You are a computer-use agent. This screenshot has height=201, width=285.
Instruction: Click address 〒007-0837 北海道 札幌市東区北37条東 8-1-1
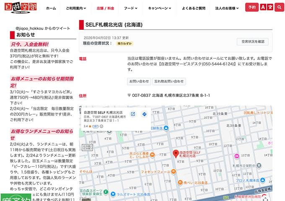pyautogui.click(x=168, y=95)
